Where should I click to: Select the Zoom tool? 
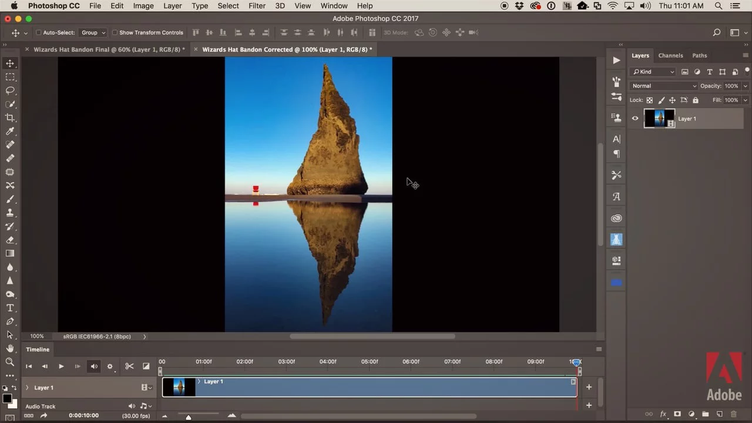(x=9, y=362)
